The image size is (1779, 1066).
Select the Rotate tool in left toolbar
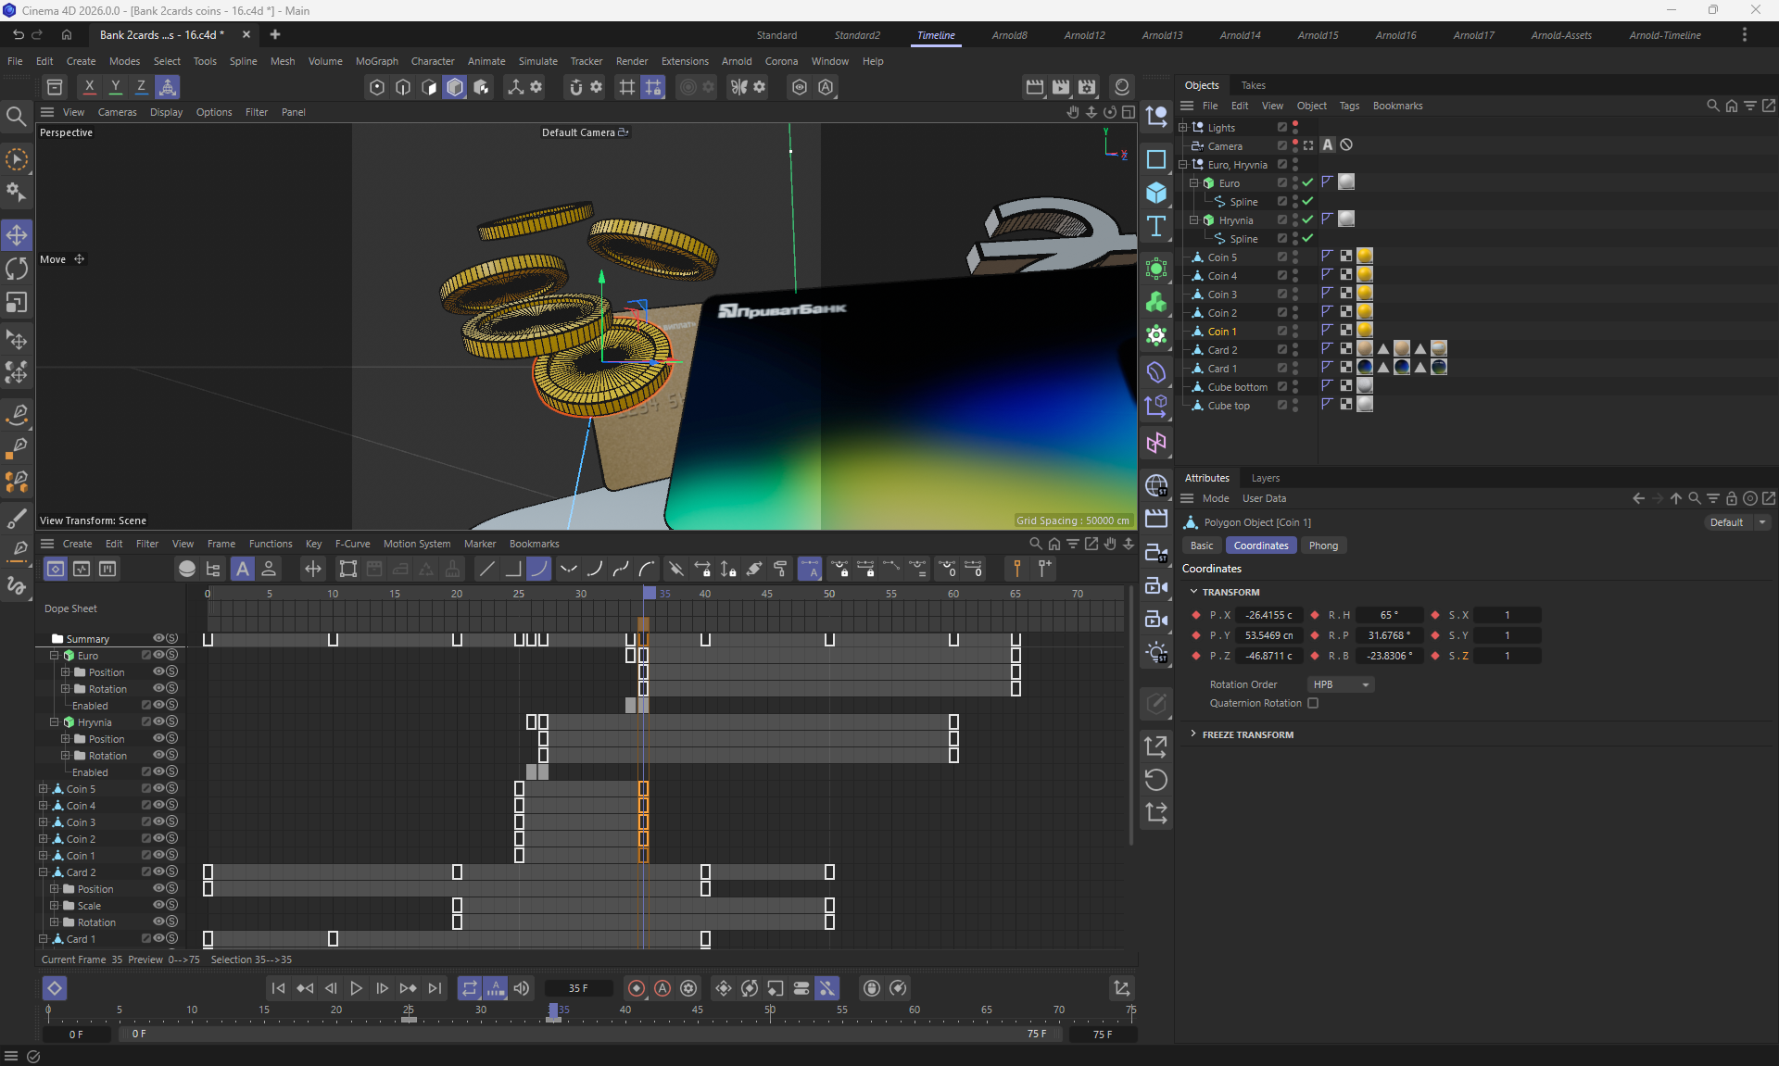click(x=17, y=269)
